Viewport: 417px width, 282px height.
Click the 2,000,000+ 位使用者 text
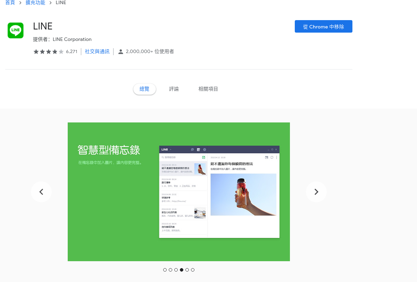point(150,52)
